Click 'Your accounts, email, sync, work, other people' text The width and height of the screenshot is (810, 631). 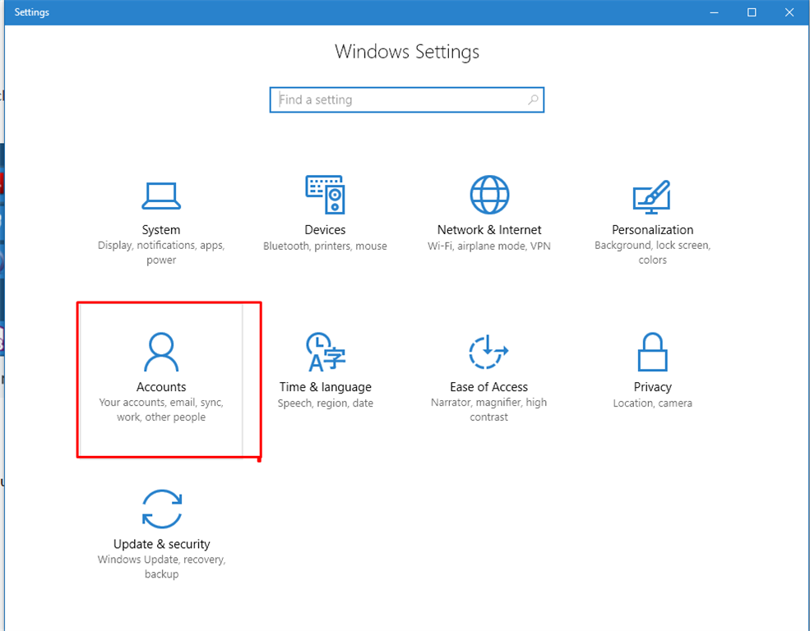[x=161, y=410]
